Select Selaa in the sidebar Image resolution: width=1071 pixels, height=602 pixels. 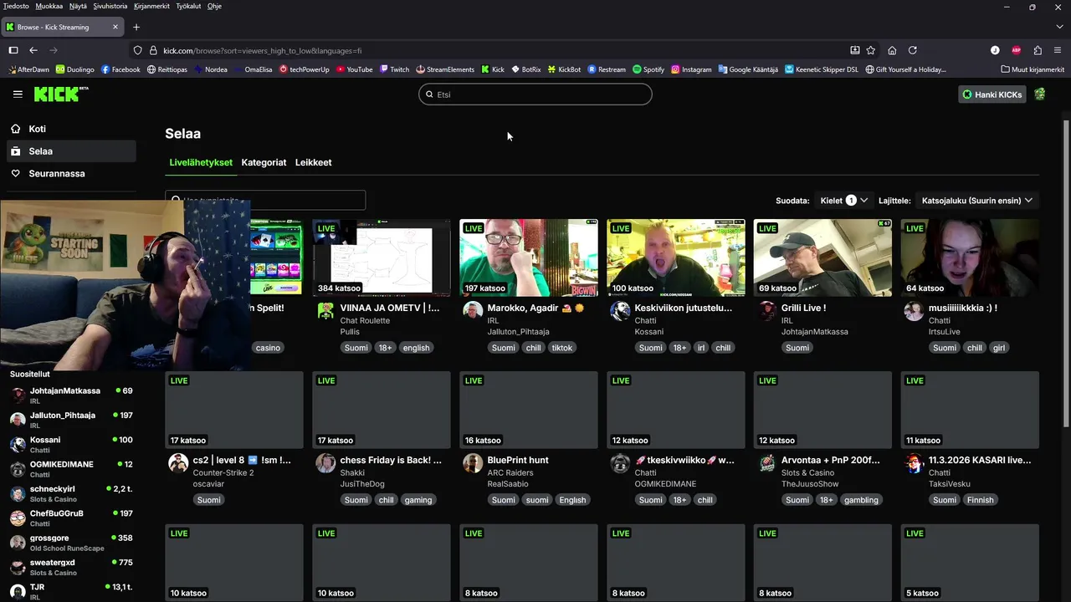pos(70,151)
